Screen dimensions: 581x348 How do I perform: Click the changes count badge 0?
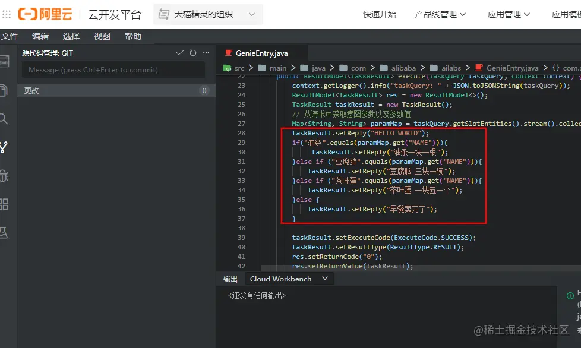pos(204,91)
